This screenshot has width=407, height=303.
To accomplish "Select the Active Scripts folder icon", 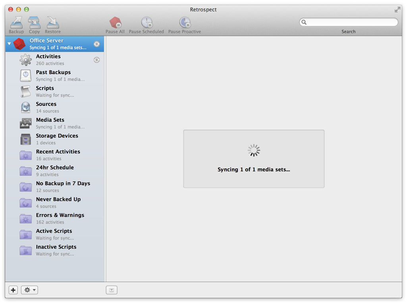I will point(26,234).
